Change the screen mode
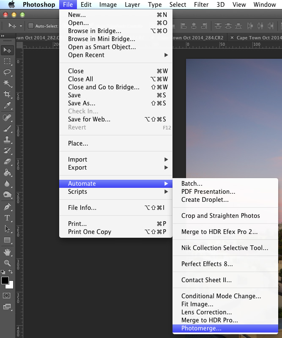Screen dimensions: 282x338 (x=7, y=307)
